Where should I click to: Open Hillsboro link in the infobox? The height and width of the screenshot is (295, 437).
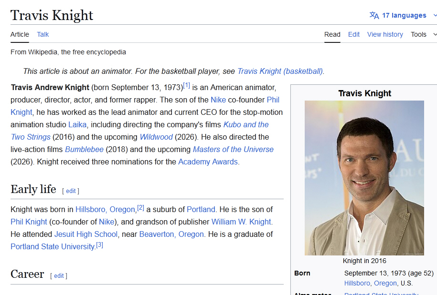(x=357, y=283)
